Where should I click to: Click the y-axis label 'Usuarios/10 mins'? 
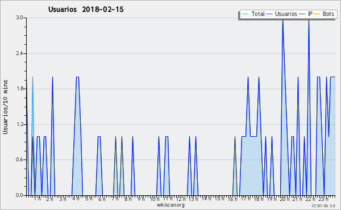click(5, 107)
